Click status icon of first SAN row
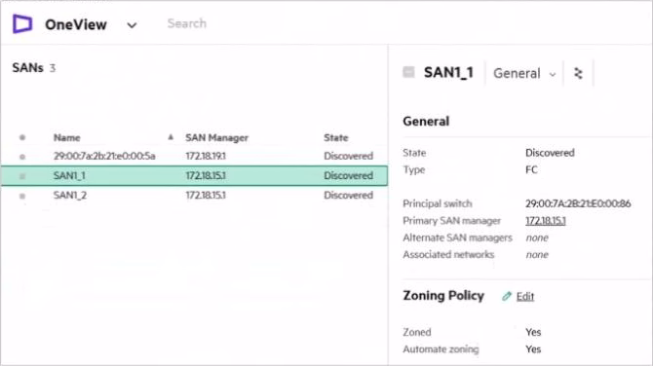Viewport: 653px width, 366px height. (x=22, y=157)
